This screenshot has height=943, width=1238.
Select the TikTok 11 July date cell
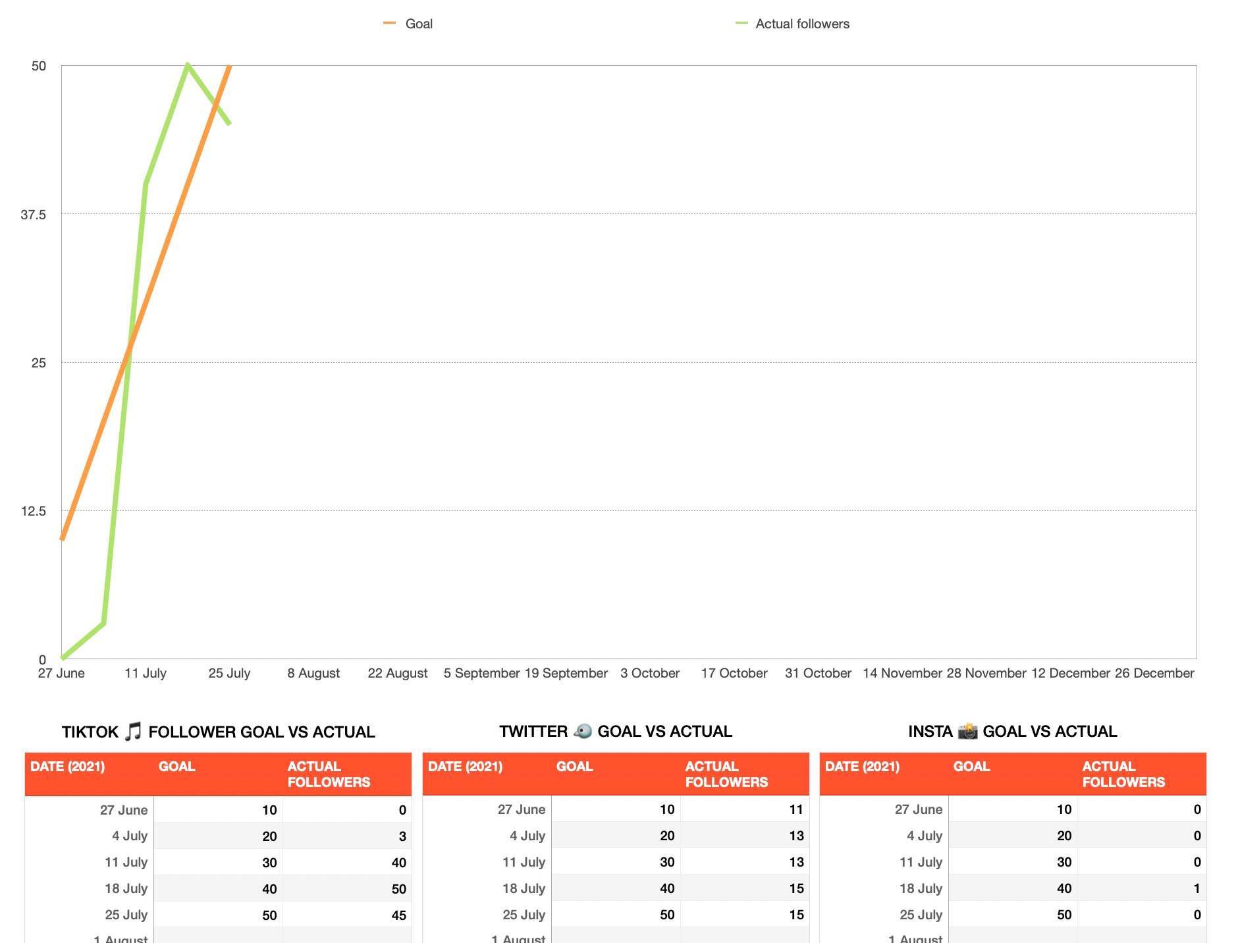pos(90,862)
